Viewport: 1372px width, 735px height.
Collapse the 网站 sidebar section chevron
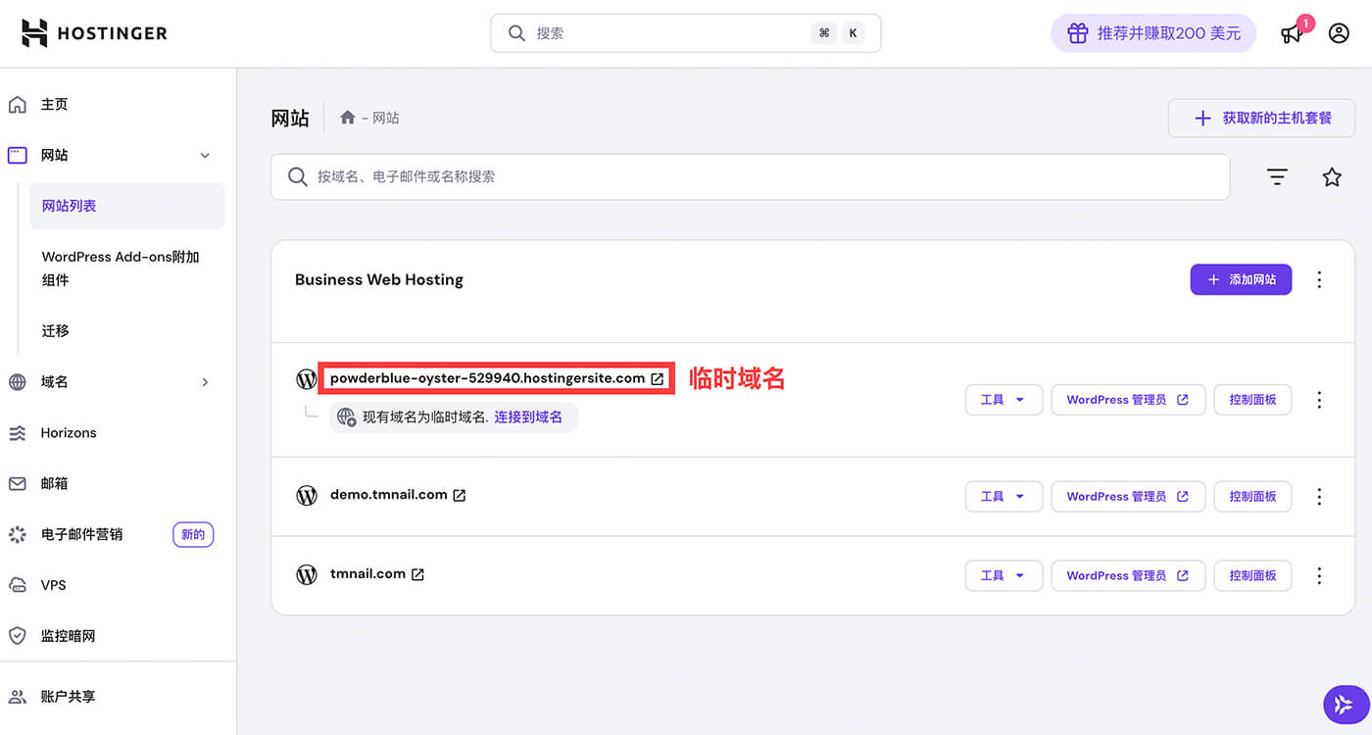coord(205,156)
